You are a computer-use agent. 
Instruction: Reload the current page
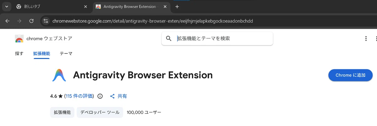click(31, 21)
